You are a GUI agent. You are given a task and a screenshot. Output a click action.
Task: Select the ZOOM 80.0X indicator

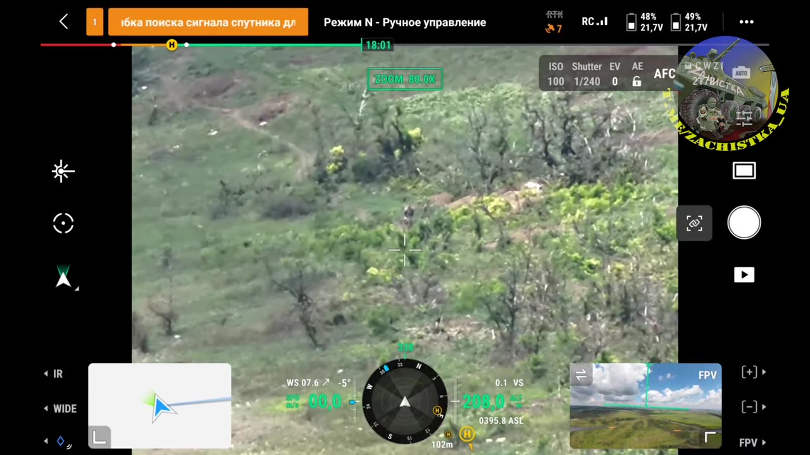click(x=405, y=79)
